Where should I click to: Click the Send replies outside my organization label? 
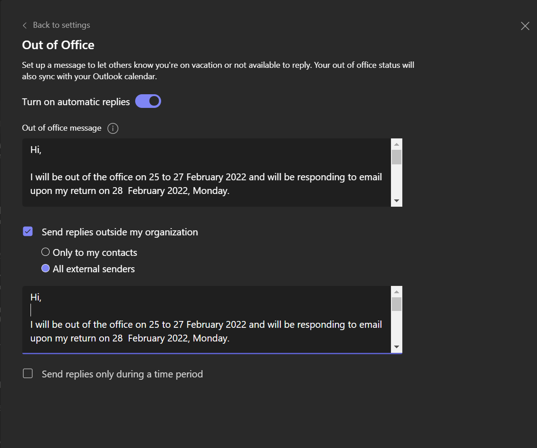coord(120,232)
